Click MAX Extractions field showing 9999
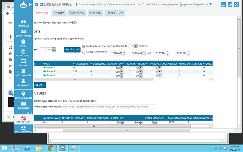Viewport: 243px width, 152px height. pos(176,122)
